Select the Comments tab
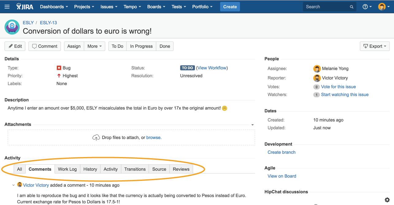Screen dimensions: 394x205 click(40, 169)
